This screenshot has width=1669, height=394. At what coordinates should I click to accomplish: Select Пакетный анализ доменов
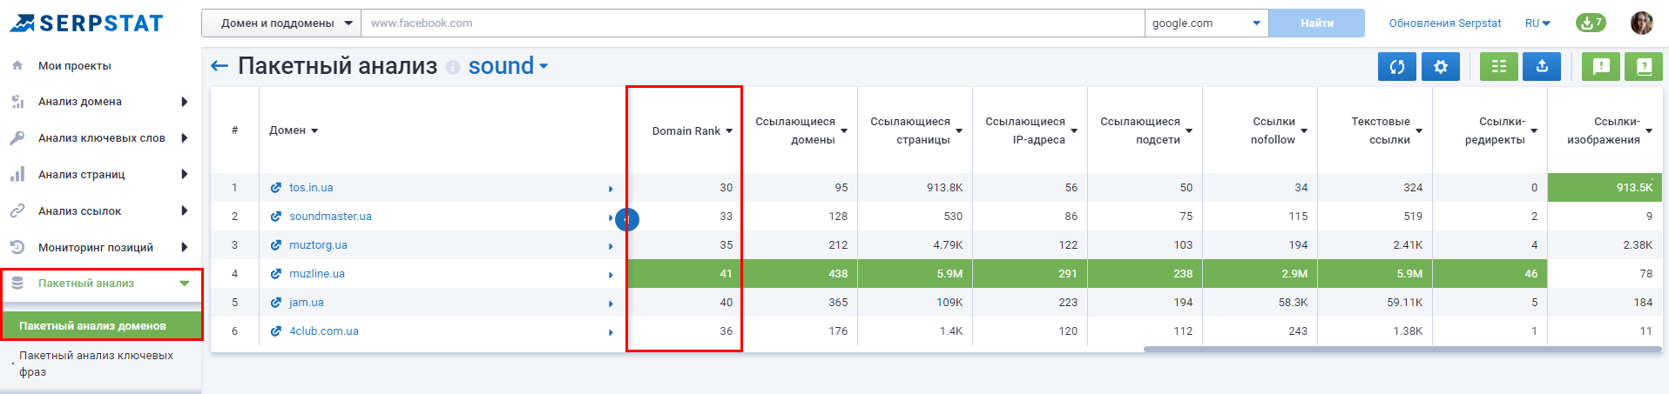[x=102, y=325]
